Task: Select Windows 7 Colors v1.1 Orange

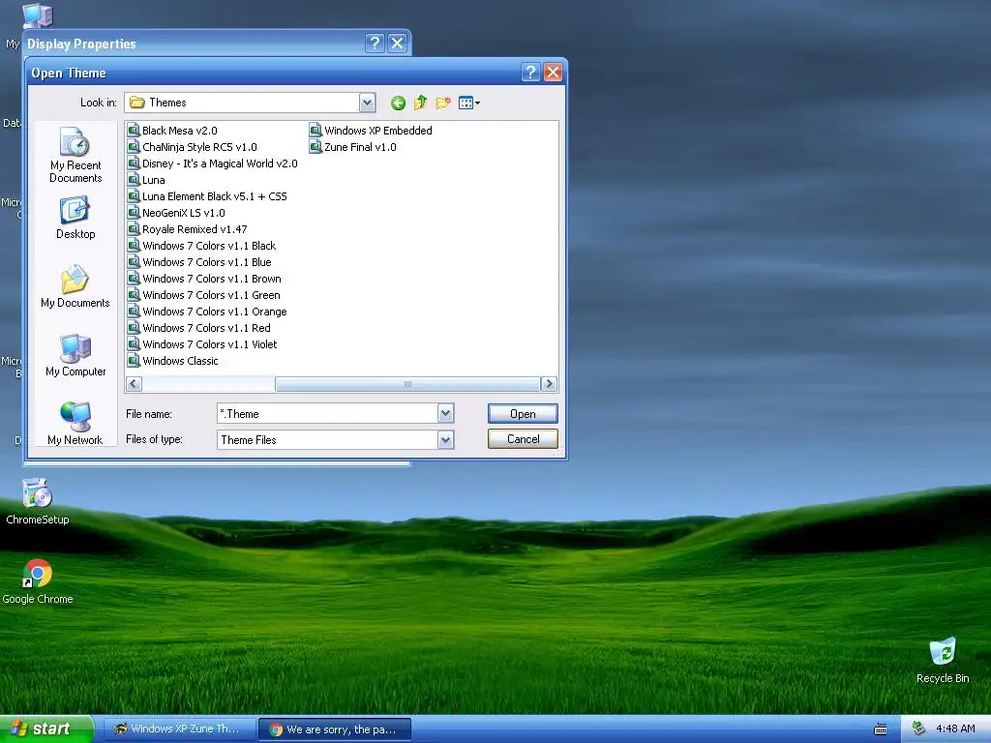Action: click(207, 312)
